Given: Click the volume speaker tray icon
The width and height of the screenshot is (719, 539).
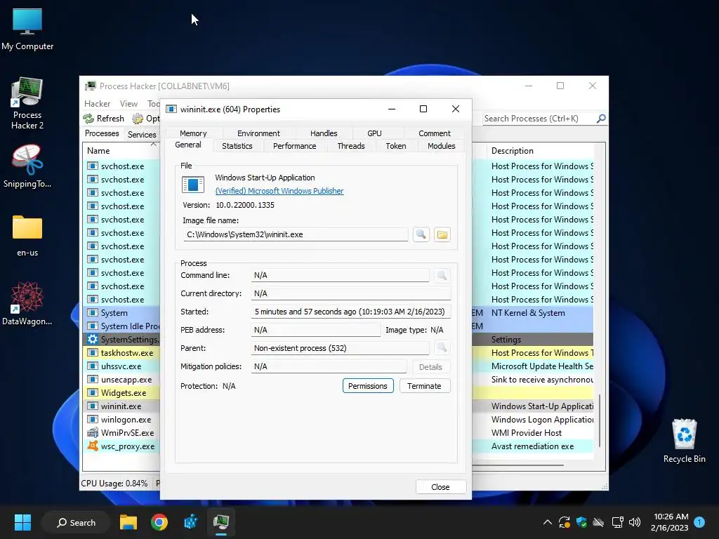Looking at the screenshot, I should tap(634, 522).
